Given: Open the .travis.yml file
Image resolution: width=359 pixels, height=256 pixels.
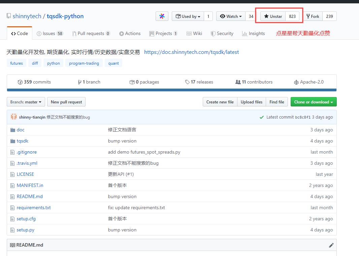Looking at the screenshot, I should 27,163.
